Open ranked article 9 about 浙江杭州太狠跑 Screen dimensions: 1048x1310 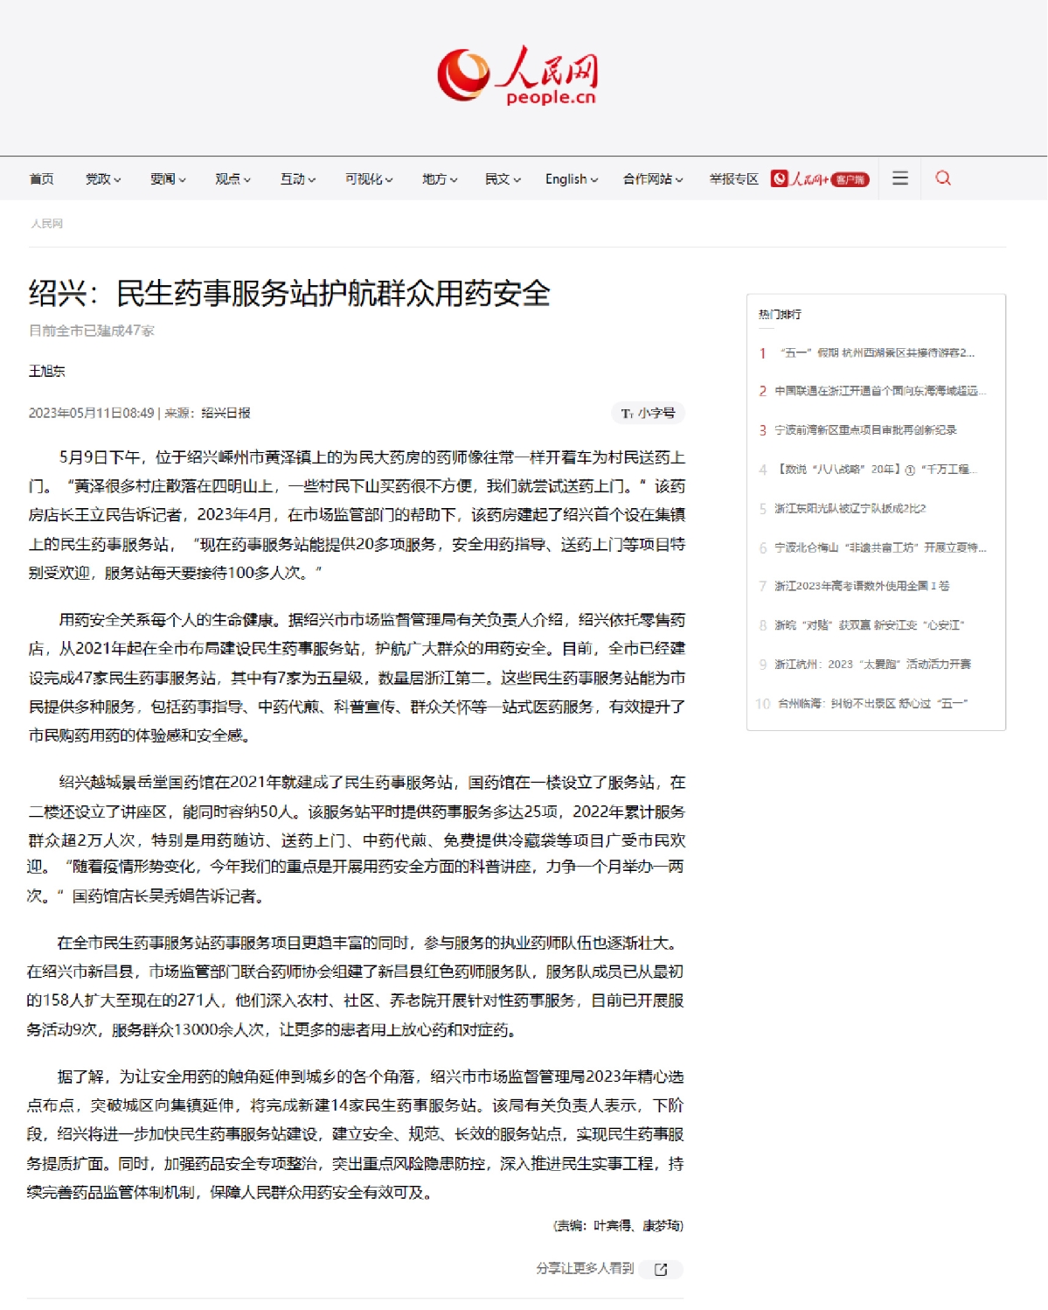pos(872,664)
